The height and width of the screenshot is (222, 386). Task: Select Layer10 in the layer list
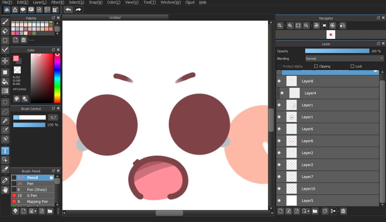click(328, 188)
